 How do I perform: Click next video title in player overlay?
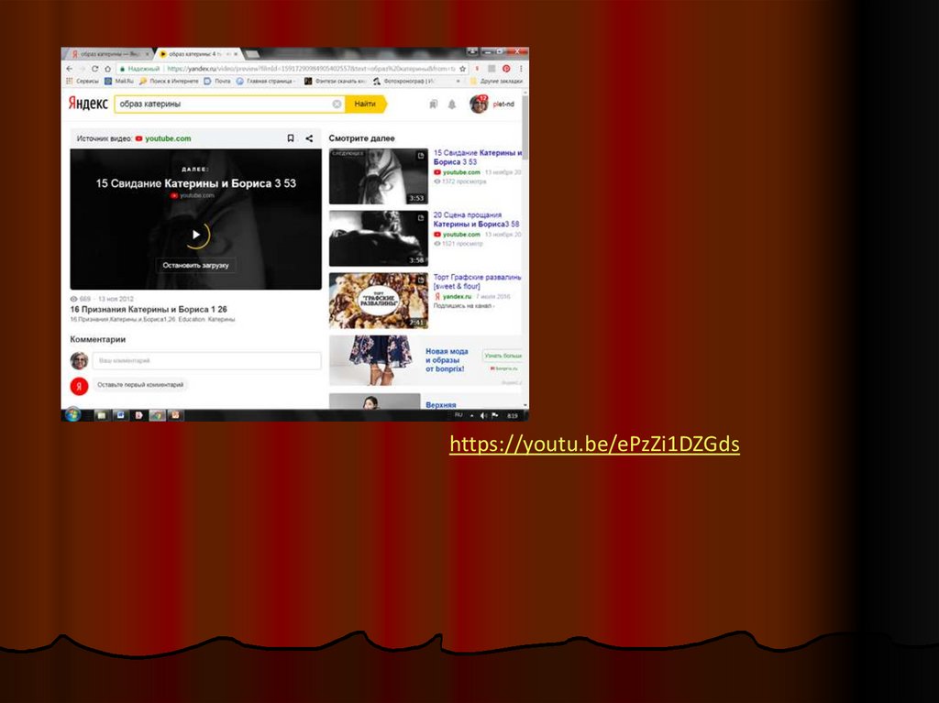click(x=196, y=183)
